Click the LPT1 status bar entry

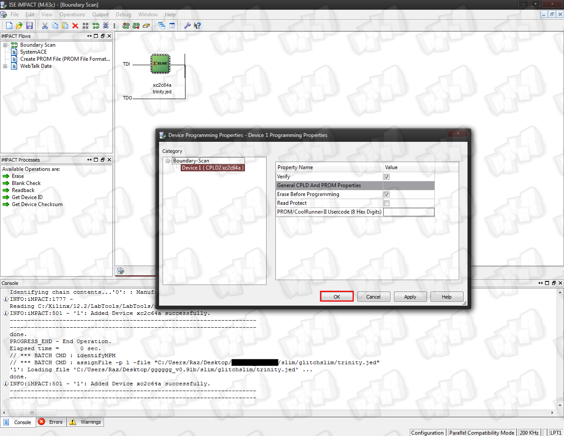(x=556, y=432)
